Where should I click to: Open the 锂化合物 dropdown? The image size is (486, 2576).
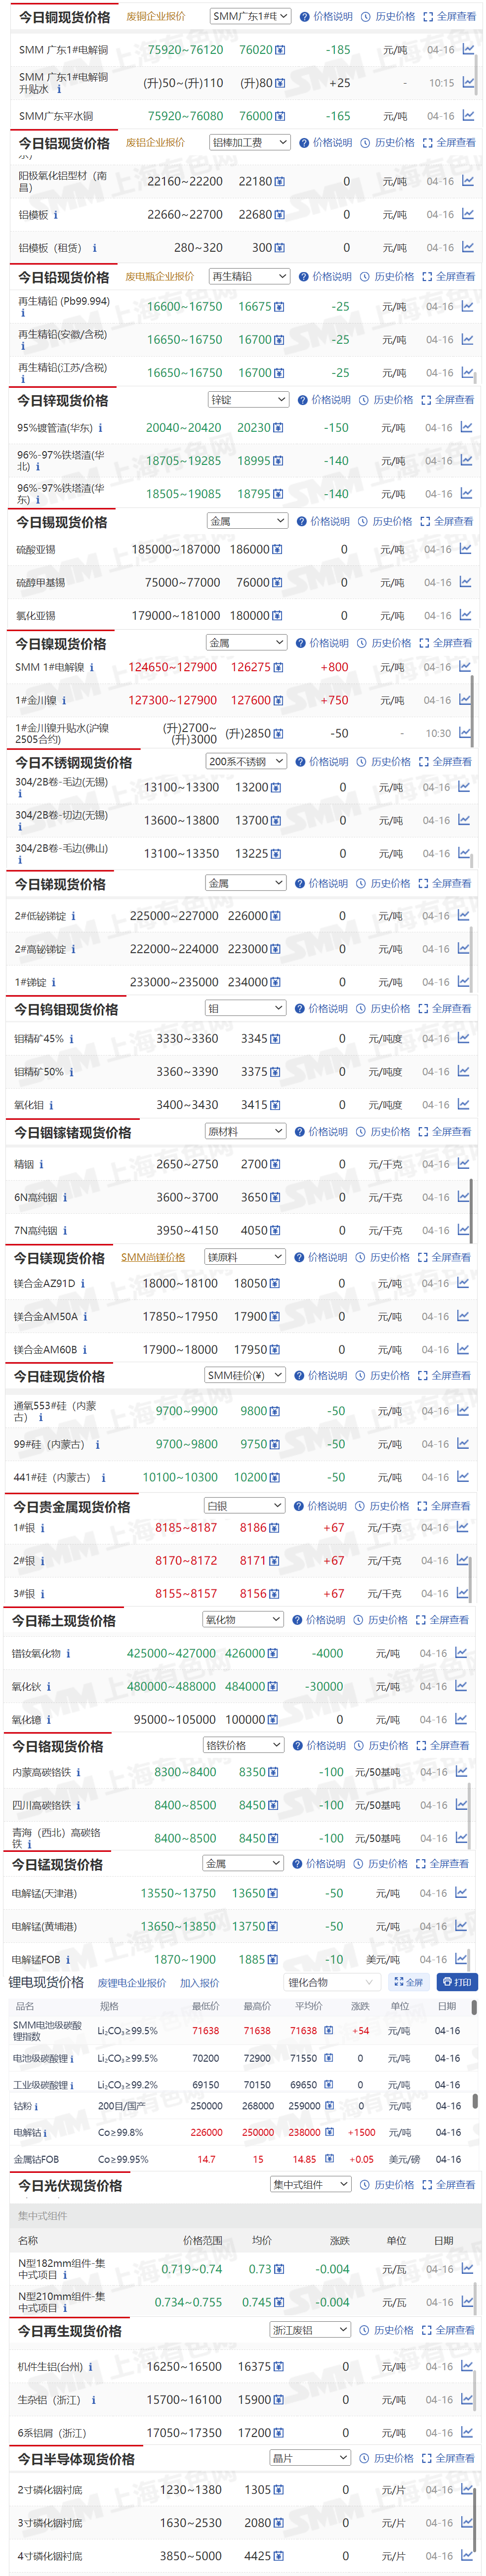[331, 1982]
